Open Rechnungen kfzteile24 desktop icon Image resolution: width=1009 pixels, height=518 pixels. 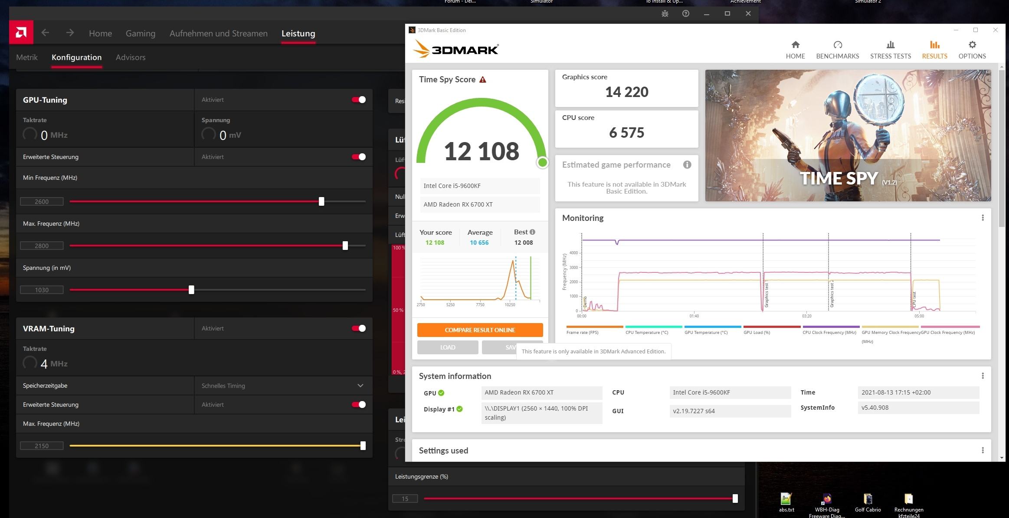(x=909, y=505)
